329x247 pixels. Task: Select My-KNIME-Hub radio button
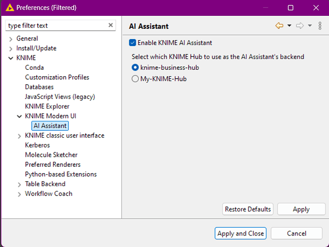(135, 79)
